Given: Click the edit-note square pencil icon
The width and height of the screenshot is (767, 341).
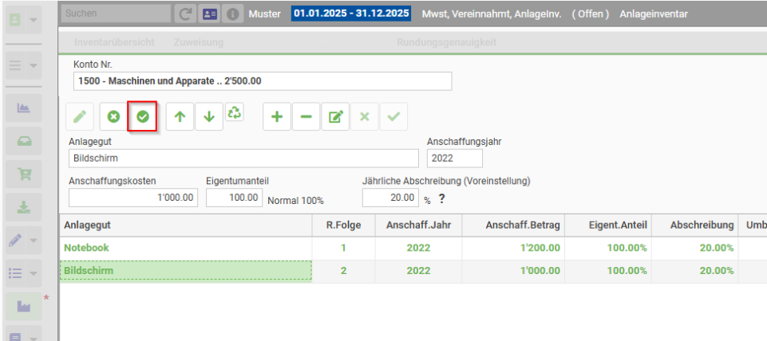Looking at the screenshot, I should [335, 117].
